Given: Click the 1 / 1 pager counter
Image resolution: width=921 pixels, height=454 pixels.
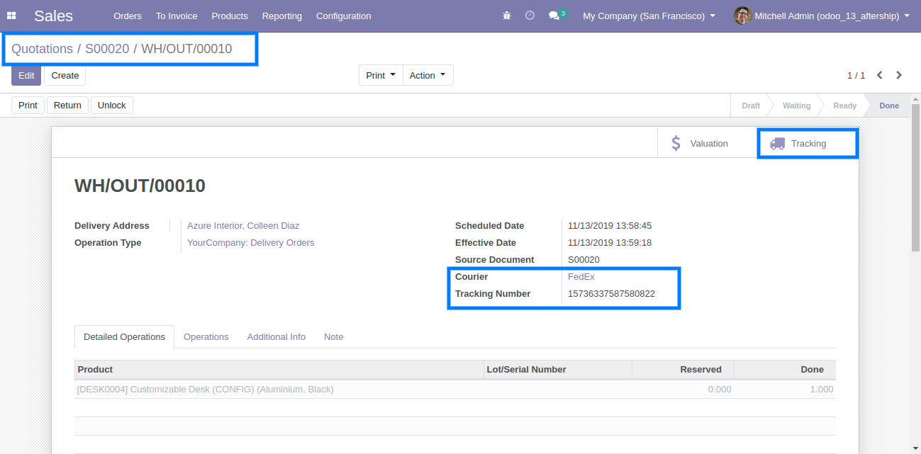Looking at the screenshot, I should point(856,75).
